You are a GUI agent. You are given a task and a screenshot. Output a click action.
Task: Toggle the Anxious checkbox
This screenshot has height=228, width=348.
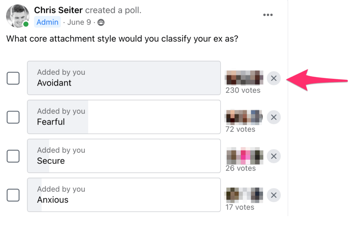[x=13, y=195]
